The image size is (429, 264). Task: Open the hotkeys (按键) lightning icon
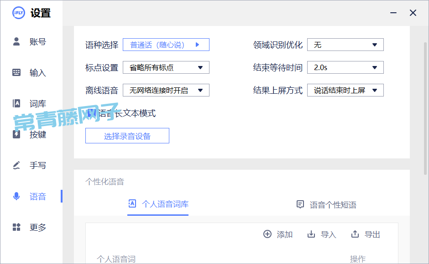click(16, 134)
